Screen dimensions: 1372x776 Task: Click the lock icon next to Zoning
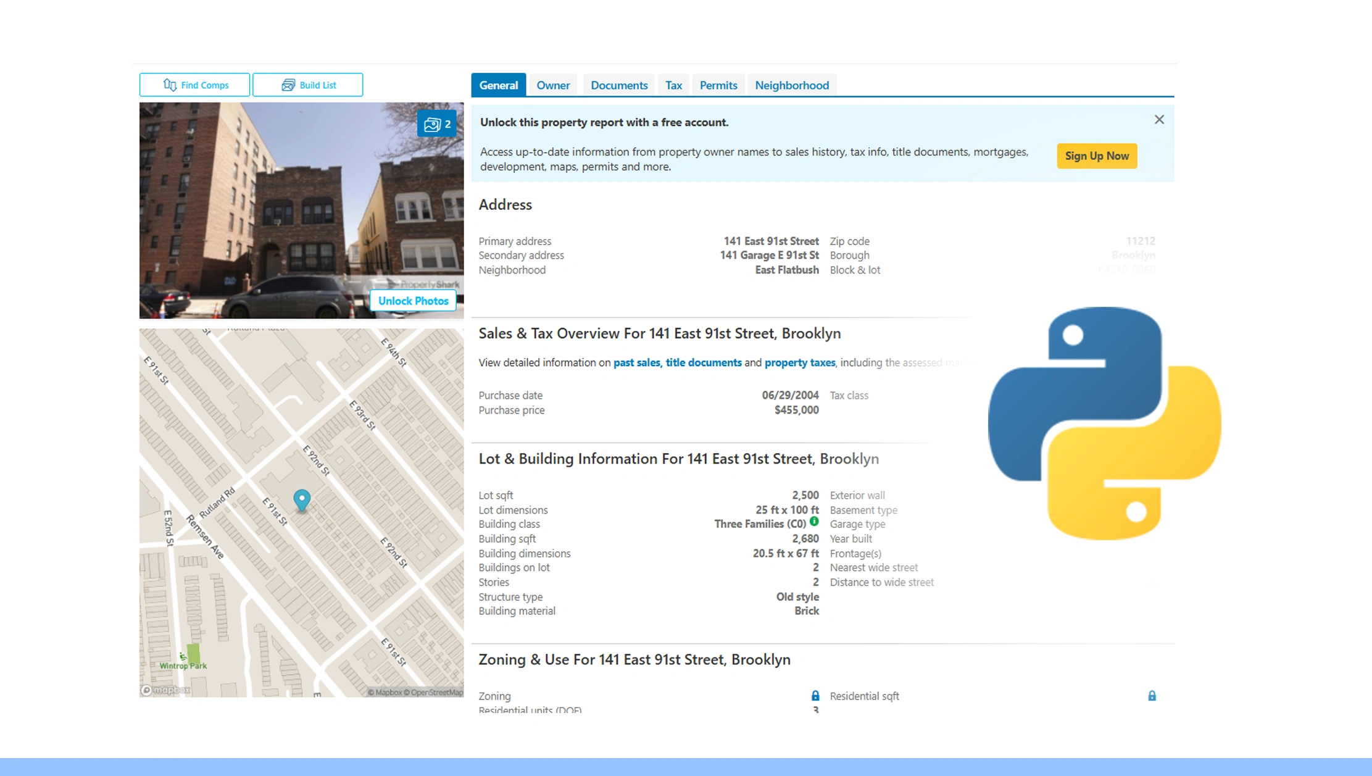(815, 695)
